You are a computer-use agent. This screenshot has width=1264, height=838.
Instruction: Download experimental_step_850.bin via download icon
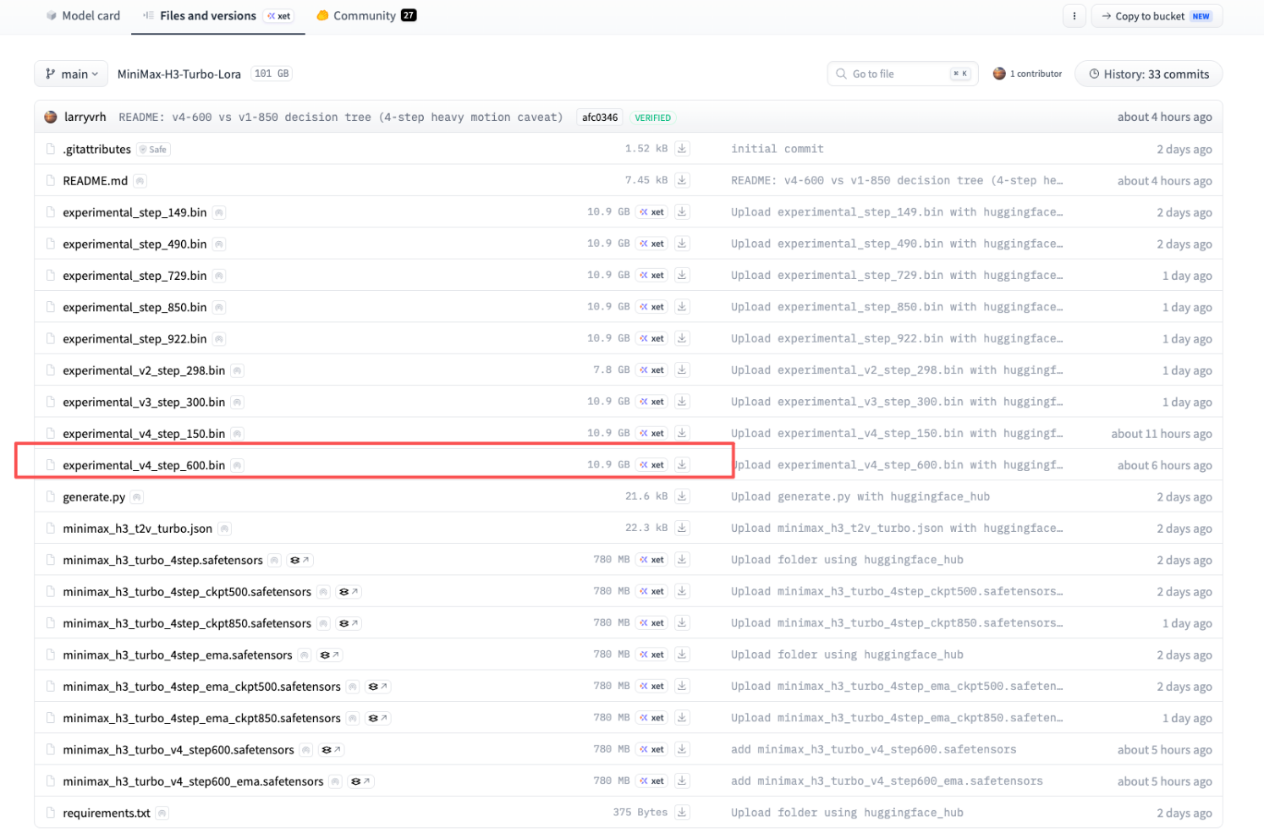coord(682,307)
